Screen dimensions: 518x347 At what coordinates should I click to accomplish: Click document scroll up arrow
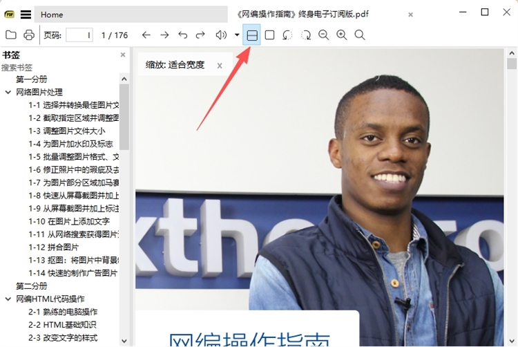512,53
